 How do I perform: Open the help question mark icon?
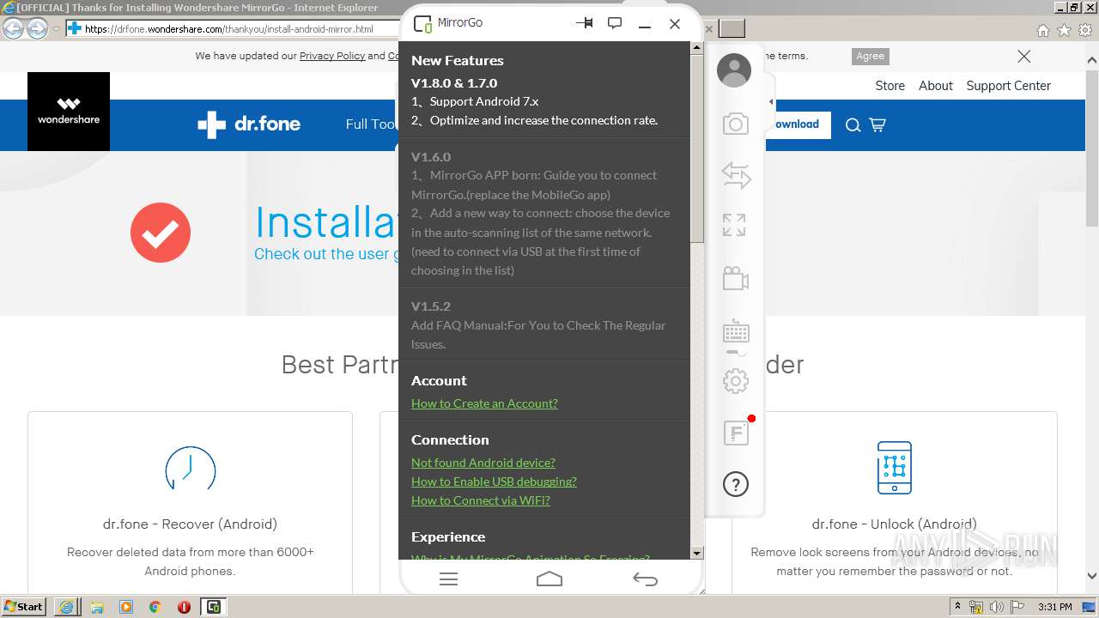736,484
